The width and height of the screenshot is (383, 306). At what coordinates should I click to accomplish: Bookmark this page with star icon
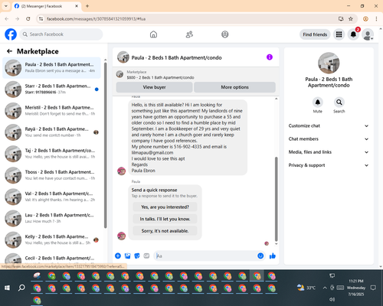point(351,19)
